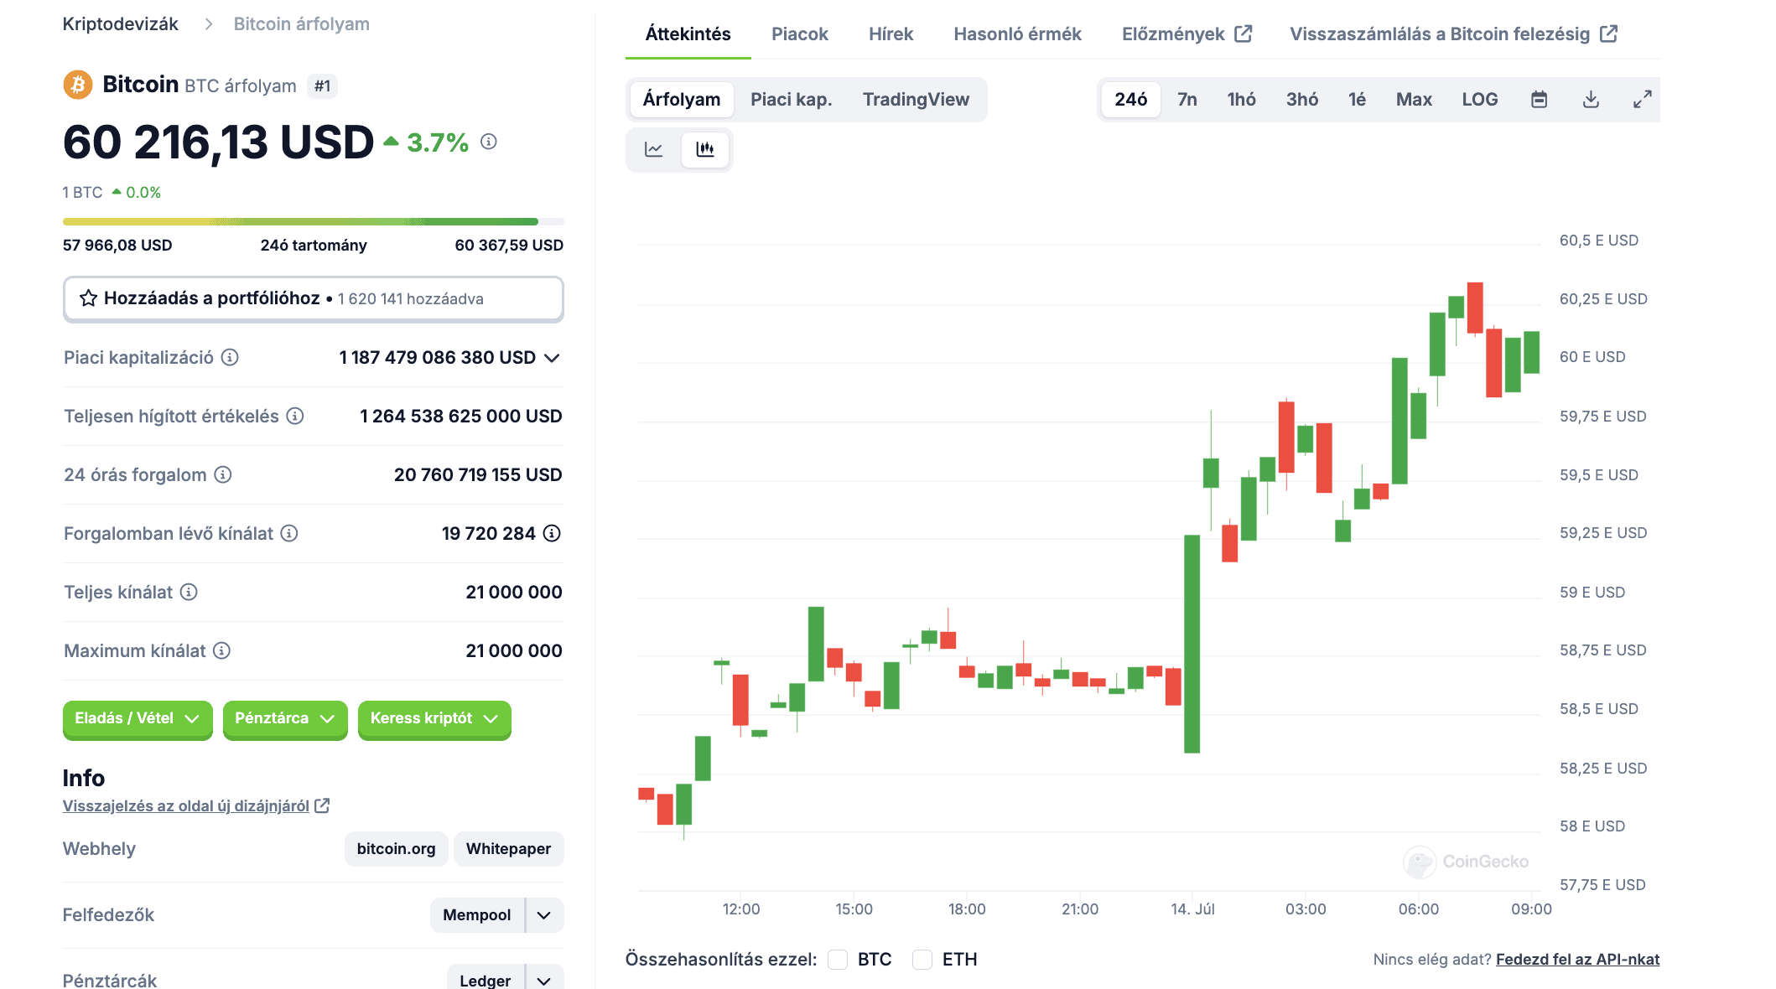Open Visszaszámlálás a Bitcoin felezésig tab
1776x989 pixels.
click(x=1453, y=34)
